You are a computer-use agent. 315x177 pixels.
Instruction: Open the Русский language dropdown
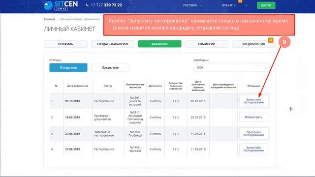coord(192,5)
